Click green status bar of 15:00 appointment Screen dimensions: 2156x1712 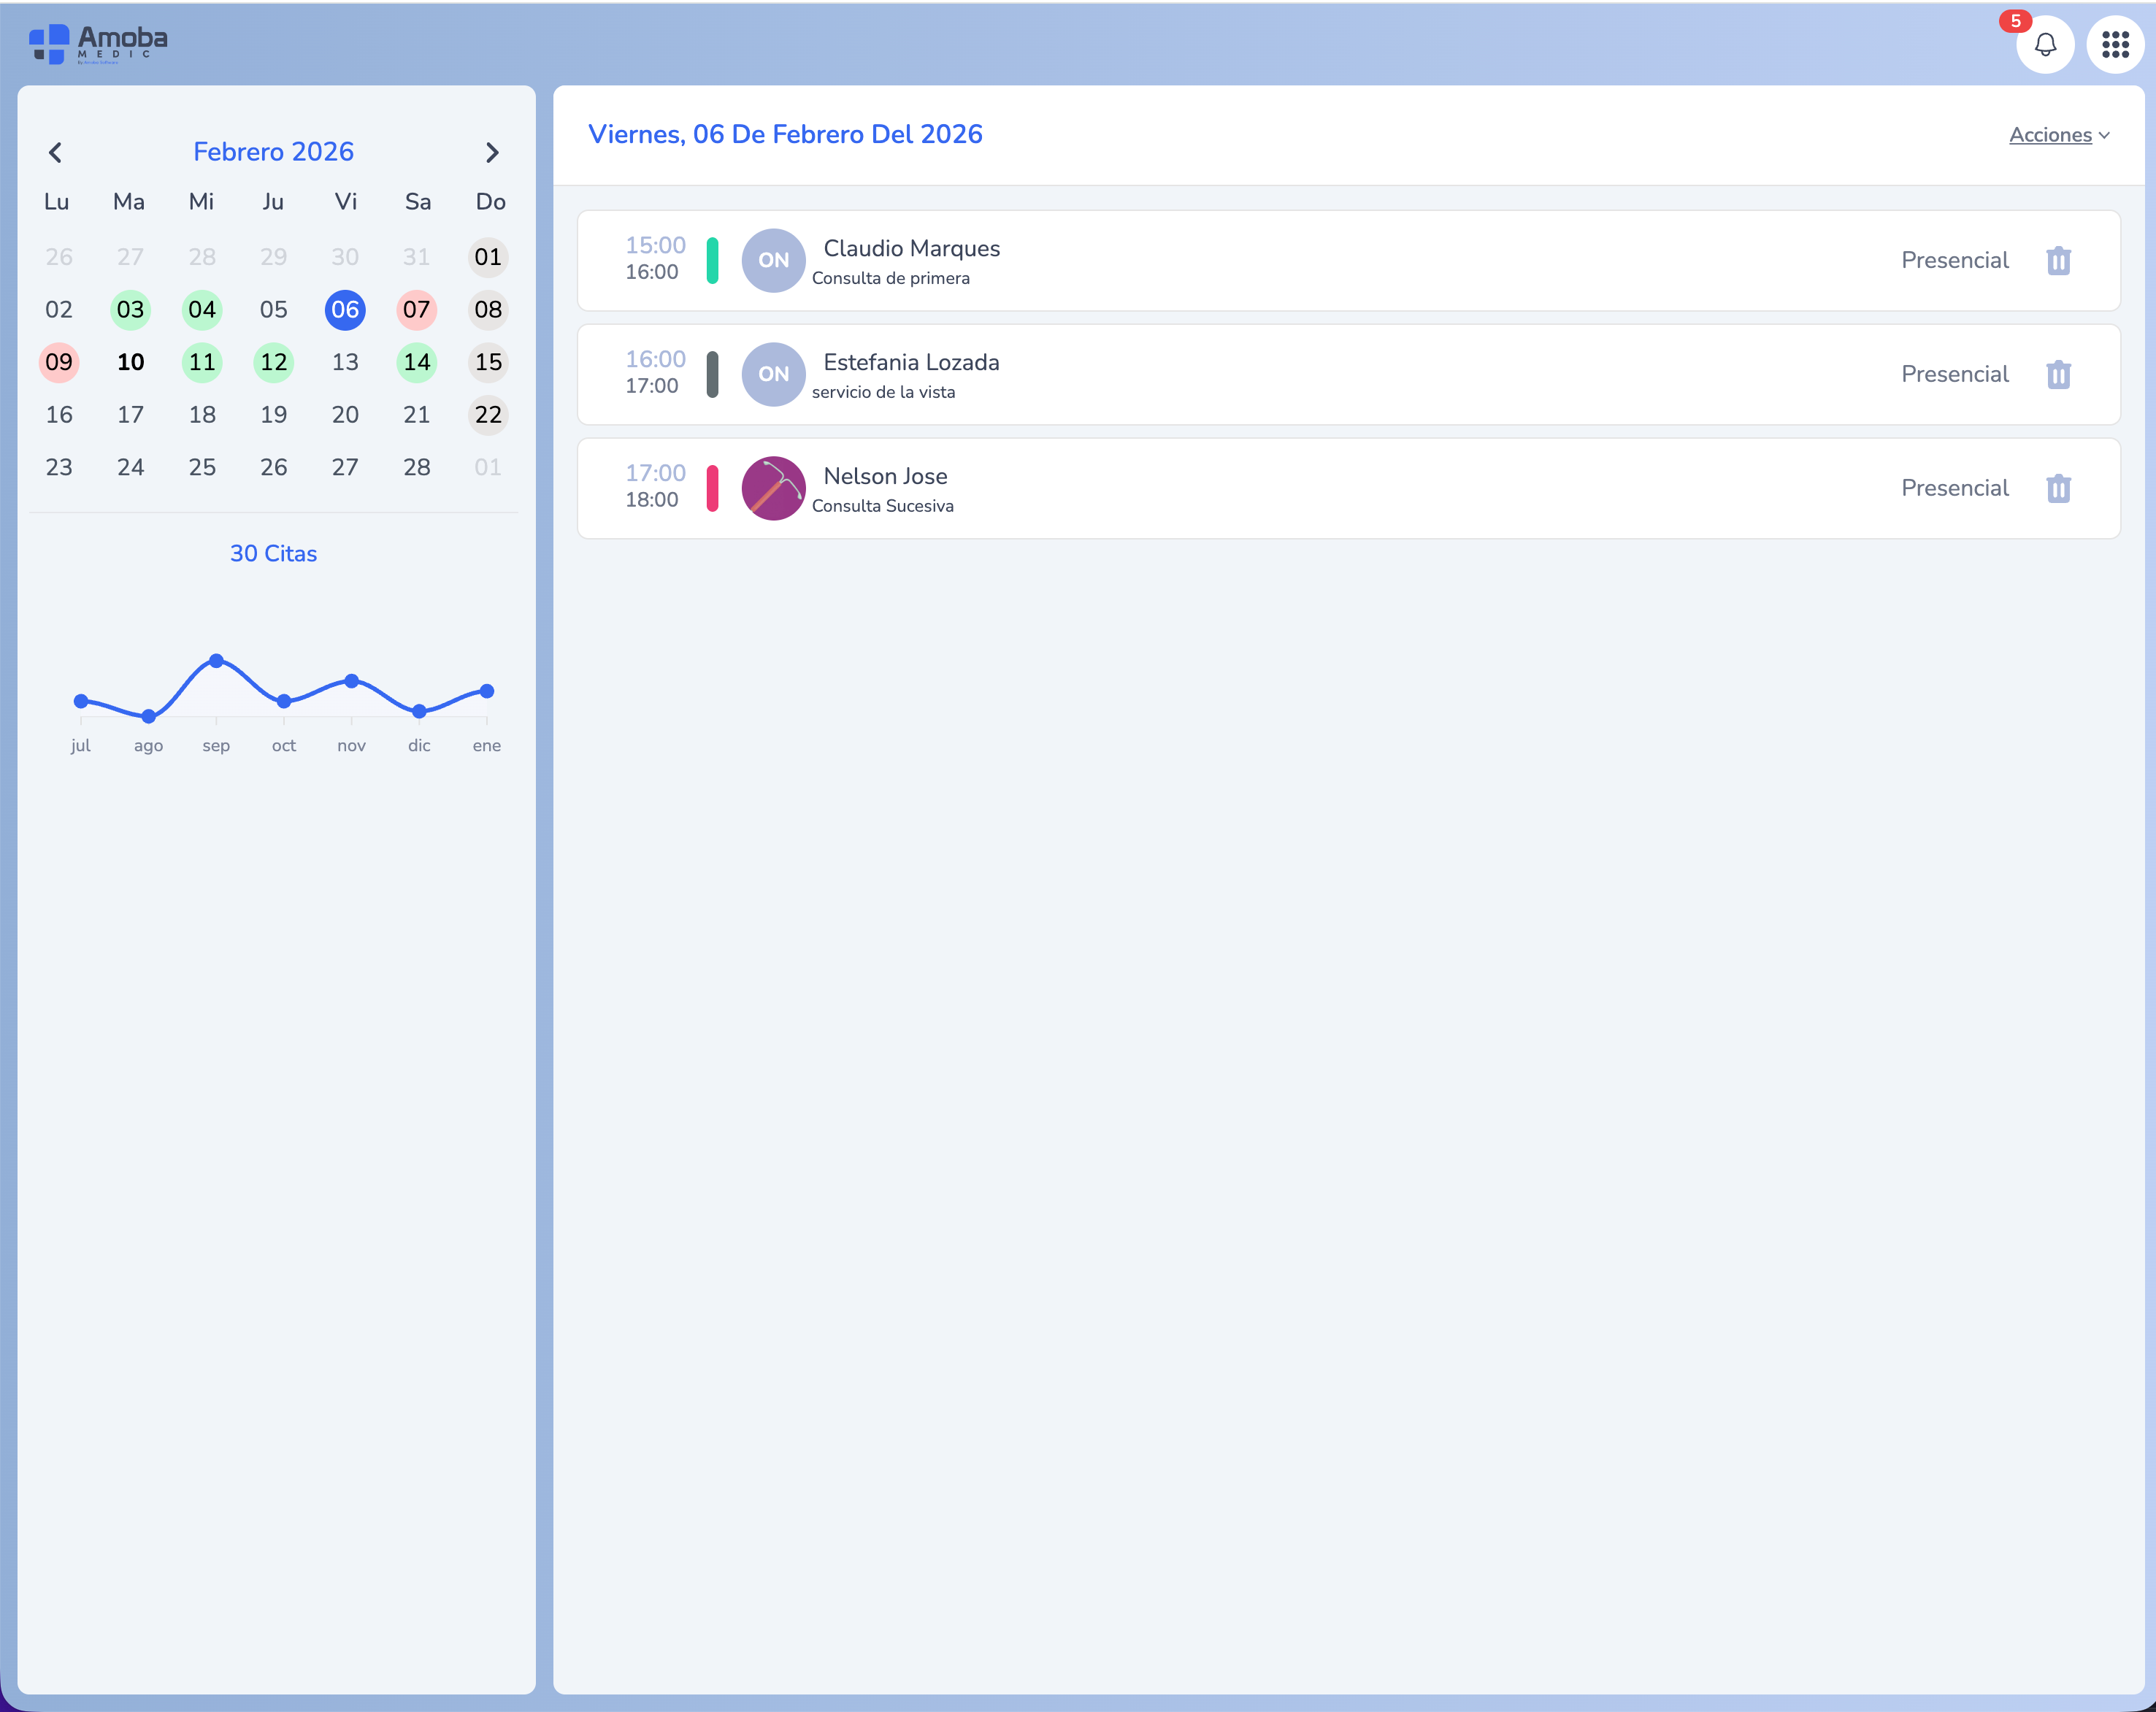point(712,260)
